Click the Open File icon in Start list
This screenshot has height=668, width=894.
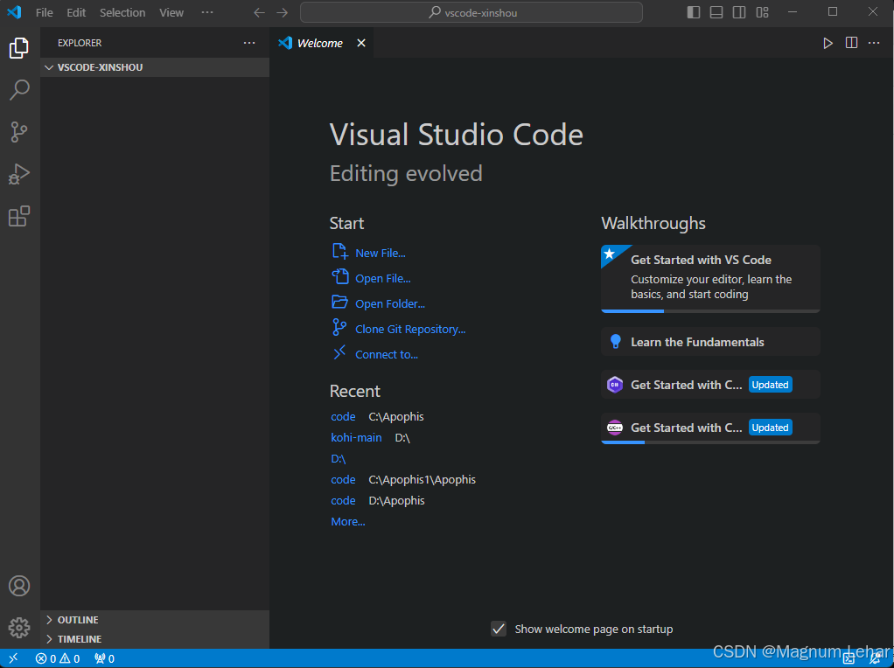339,276
